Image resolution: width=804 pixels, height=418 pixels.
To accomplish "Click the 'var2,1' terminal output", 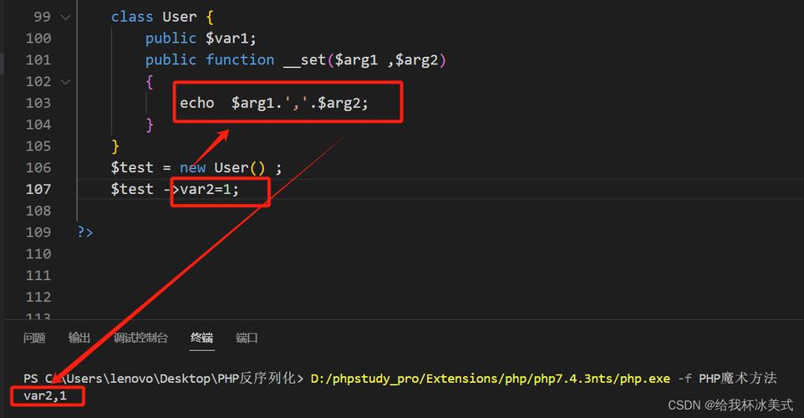I will click(x=45, y=395).
